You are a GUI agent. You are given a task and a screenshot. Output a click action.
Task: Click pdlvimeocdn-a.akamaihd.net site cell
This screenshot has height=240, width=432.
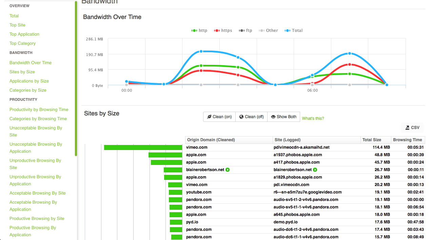[301, 147]
